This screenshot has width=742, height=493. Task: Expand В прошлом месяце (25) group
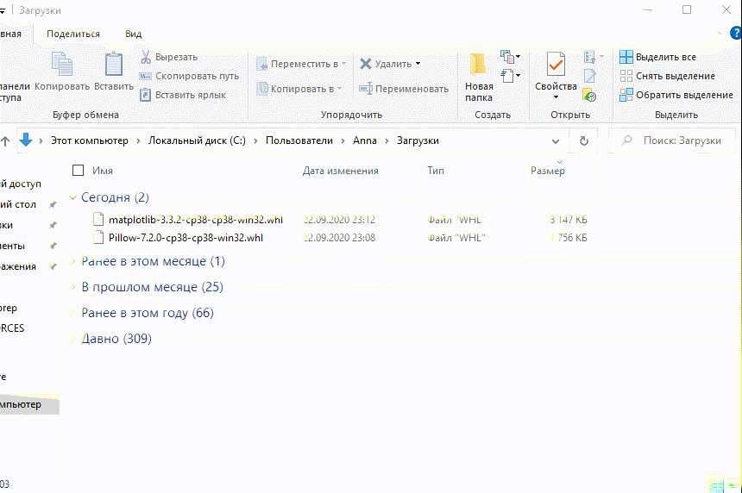pos(72,287)
